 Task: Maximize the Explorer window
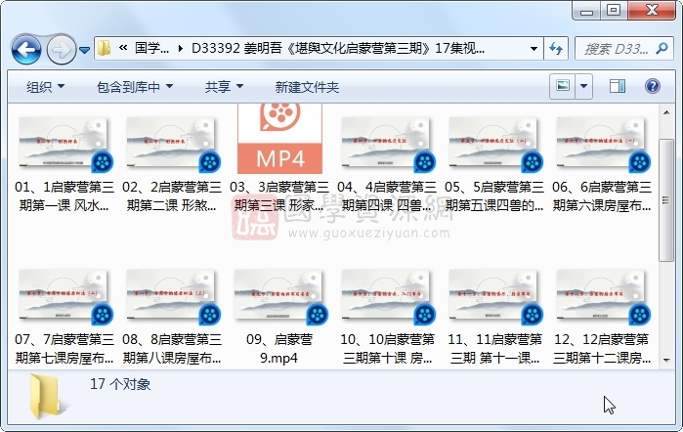point(614,10)
